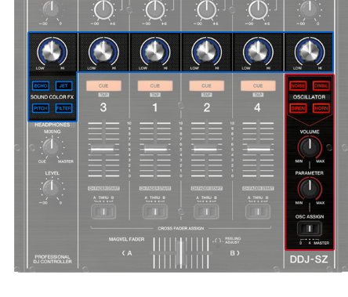
Task: Click the LOW/HI color knob above channel 3
Action: pyautogui.click(x=103, y=52)
